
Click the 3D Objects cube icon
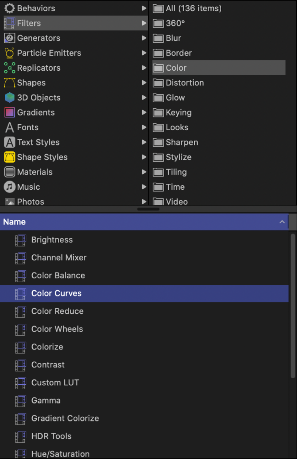pos(10,97)
